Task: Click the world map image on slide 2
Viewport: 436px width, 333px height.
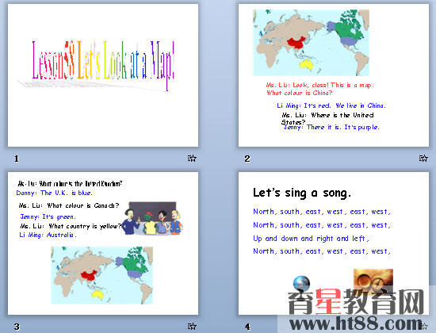Action: coord(311,43)
